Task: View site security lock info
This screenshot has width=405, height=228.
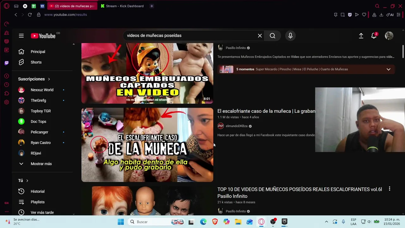Action: click(39, 15)
